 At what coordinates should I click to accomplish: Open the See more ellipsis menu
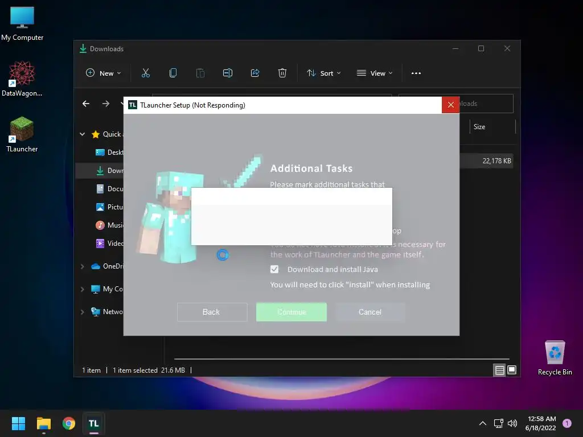click(416, 73)
